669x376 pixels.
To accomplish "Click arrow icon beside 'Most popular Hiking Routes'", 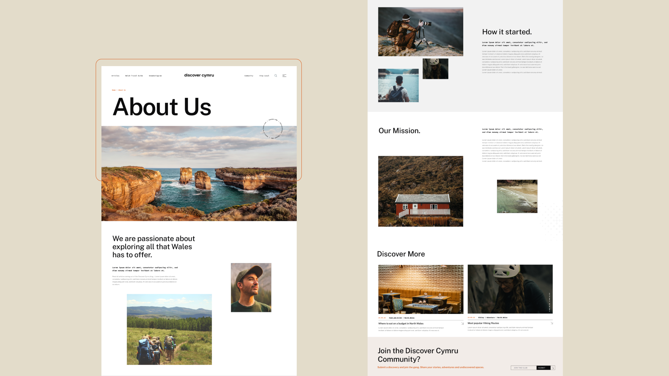I will coord(552,323).
